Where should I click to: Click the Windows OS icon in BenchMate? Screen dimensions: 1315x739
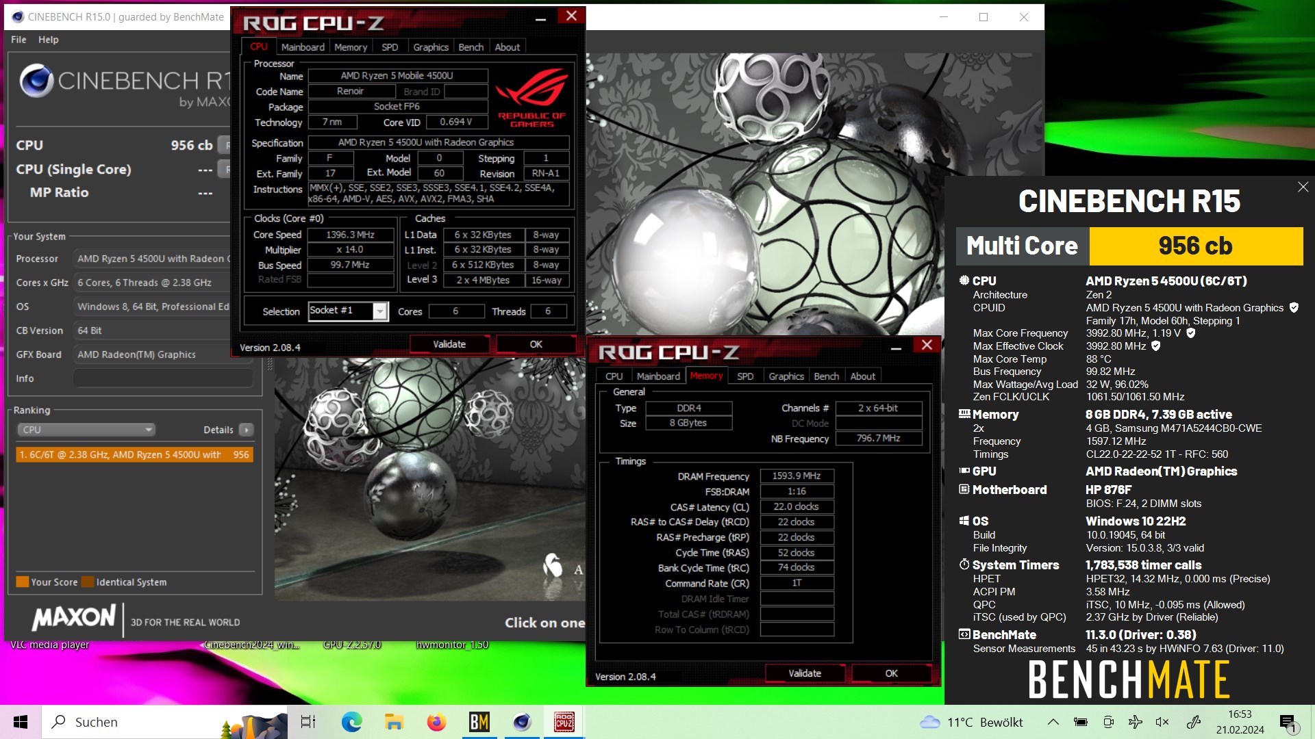click(964, 521)
